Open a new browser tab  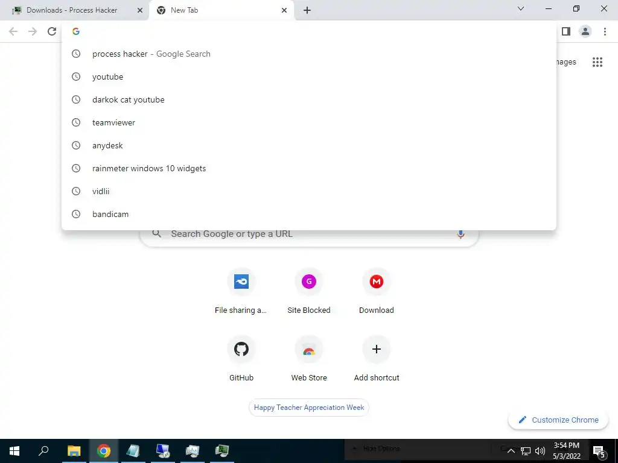307,11
